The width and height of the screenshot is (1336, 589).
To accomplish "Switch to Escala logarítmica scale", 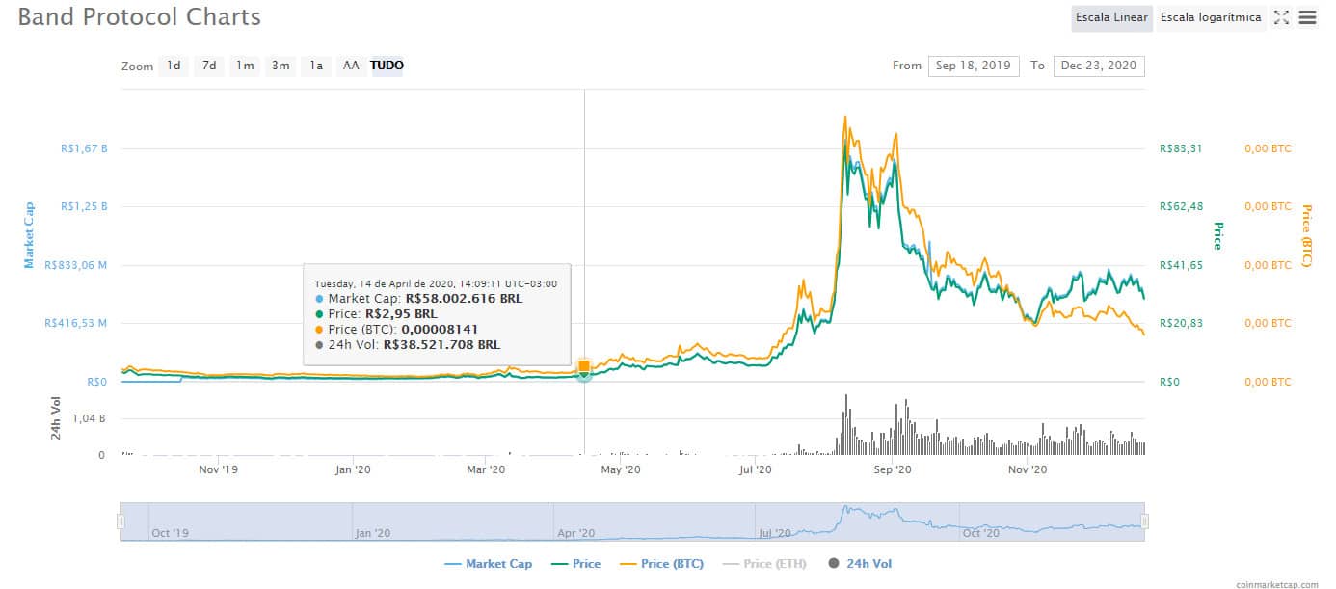I will (x=1211, y=17).
